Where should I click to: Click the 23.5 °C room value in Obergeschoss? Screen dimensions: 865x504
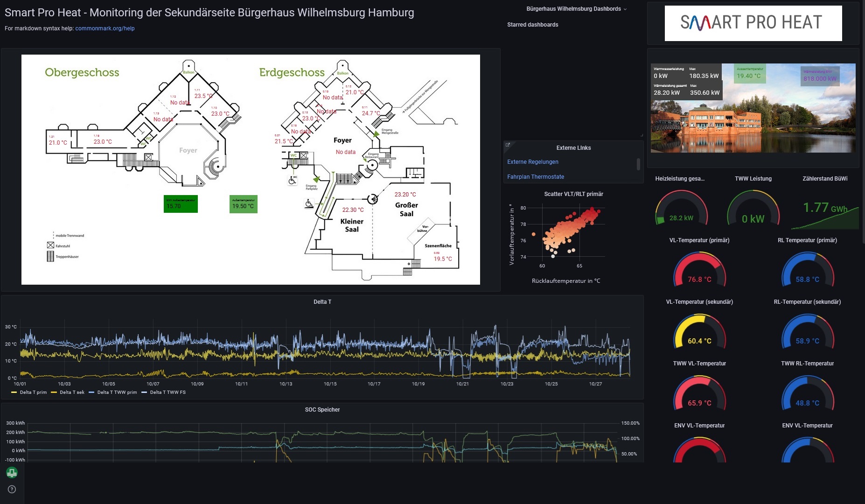[x=203, y=96]
